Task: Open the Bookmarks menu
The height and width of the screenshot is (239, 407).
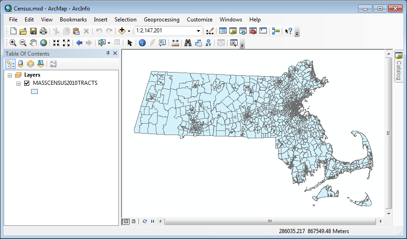Action: click(73, 20)
